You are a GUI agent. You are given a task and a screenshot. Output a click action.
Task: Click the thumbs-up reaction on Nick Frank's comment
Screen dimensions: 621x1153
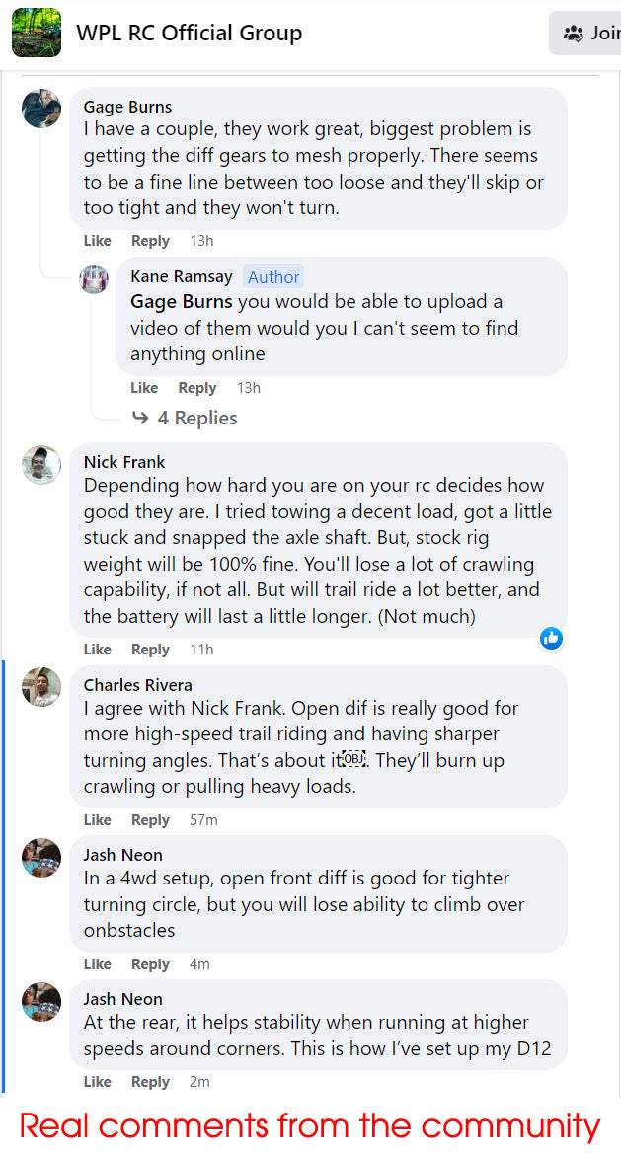[551, 639]
